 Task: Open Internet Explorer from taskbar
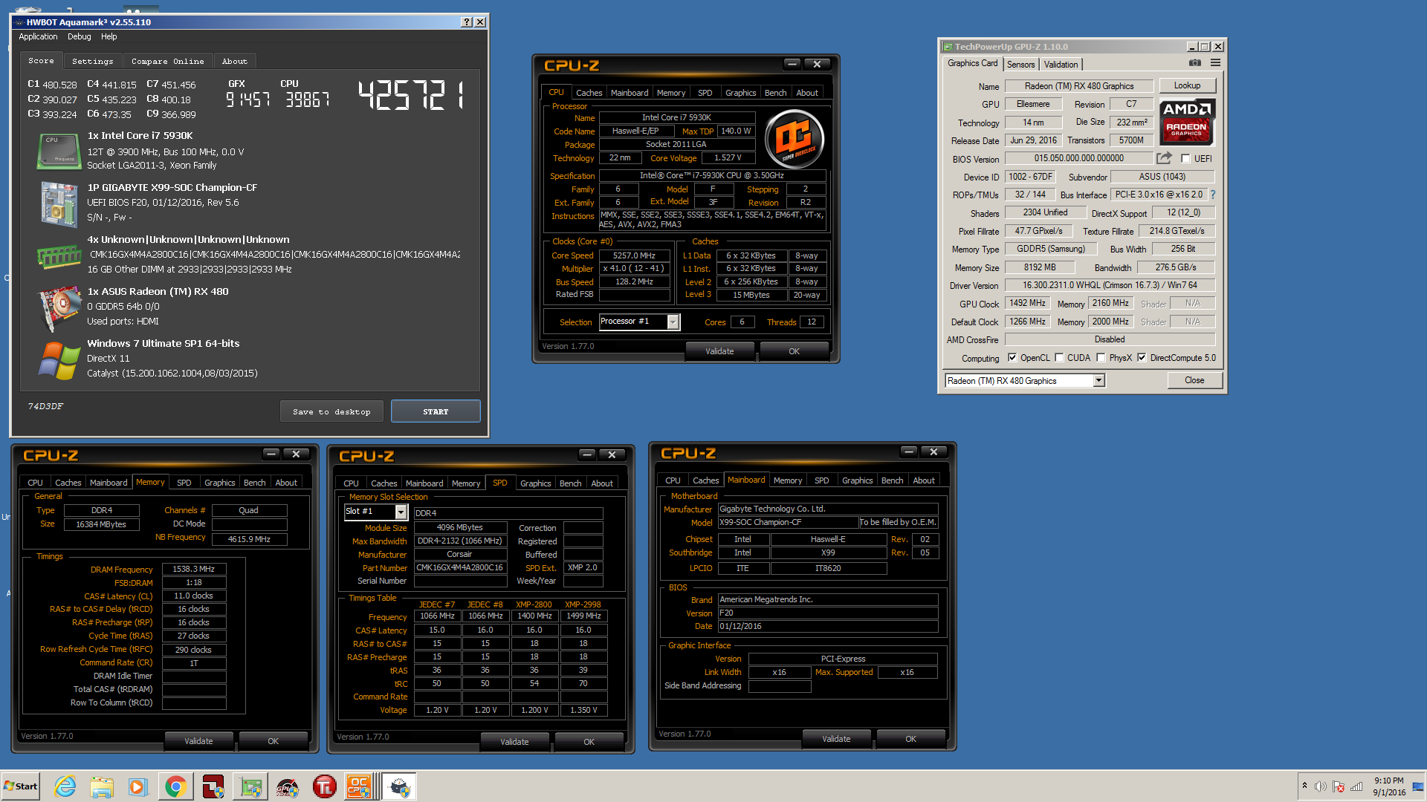65,786
